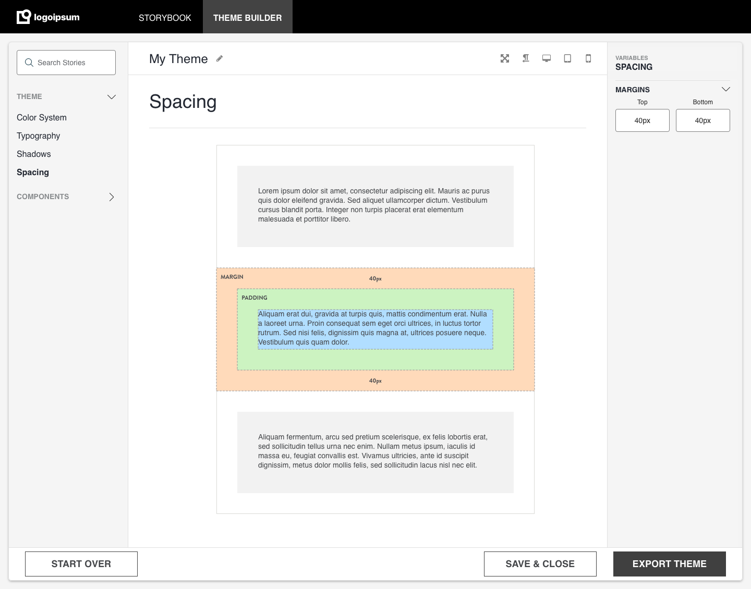Screen dimensions: 751x589
Task: Collapse the THEME section in sidebar
Action: pyautogui.click(x=111, y=96)
